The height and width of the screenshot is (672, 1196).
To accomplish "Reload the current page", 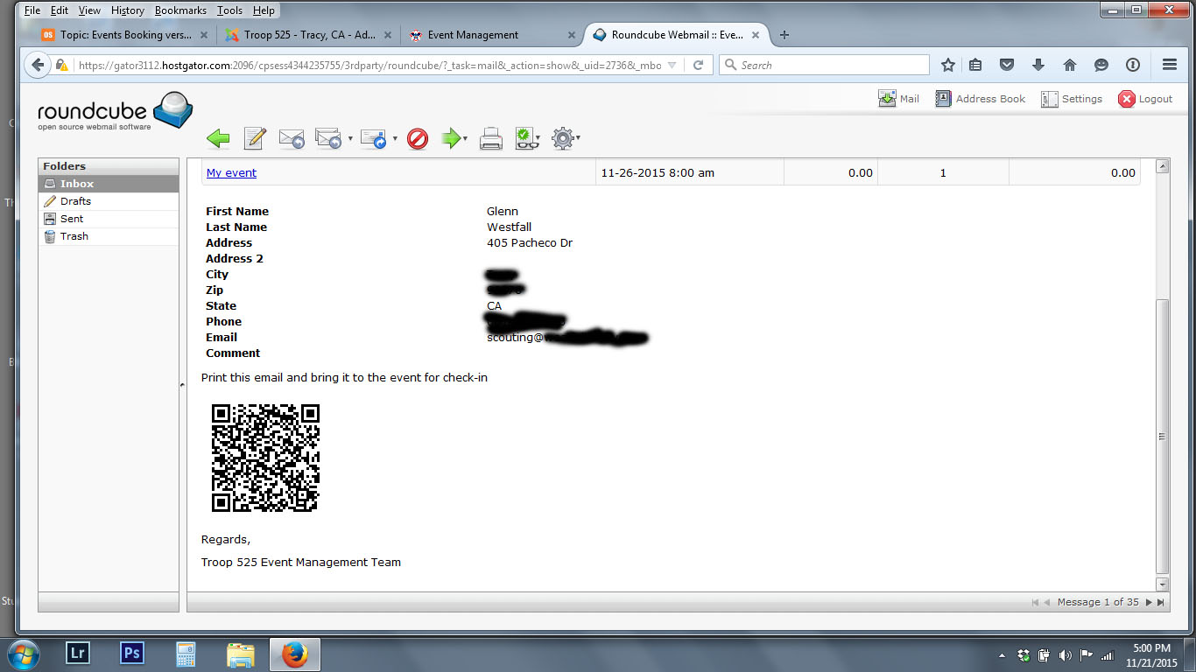I will (x=698, y=65).
